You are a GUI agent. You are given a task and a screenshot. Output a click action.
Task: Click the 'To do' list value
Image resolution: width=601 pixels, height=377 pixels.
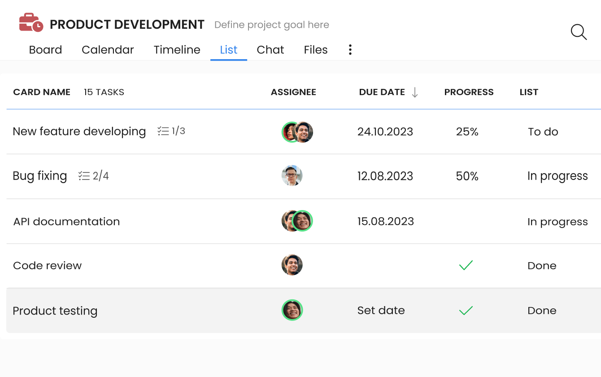coord(543,132)
